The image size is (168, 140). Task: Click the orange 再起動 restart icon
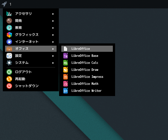tap(9, 79)
